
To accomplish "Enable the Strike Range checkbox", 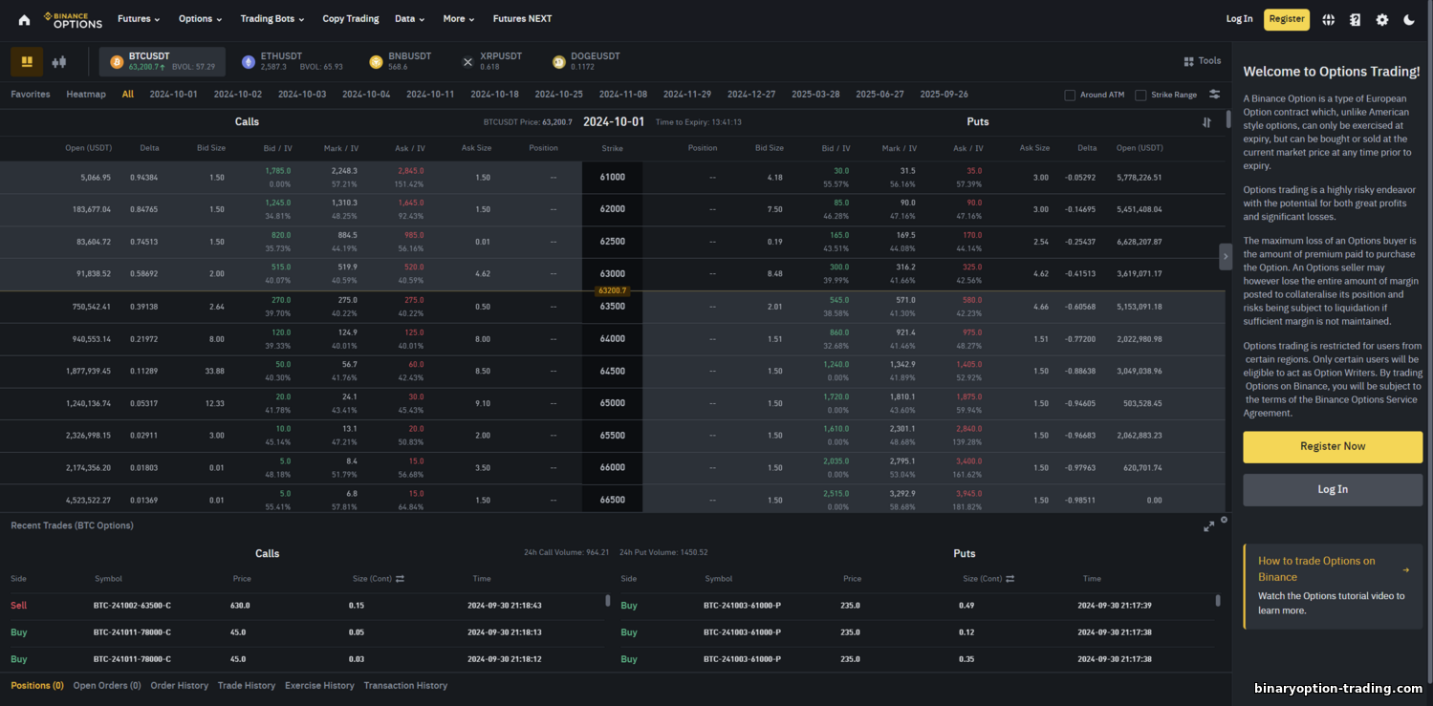I will click(x=1140, y=95).
